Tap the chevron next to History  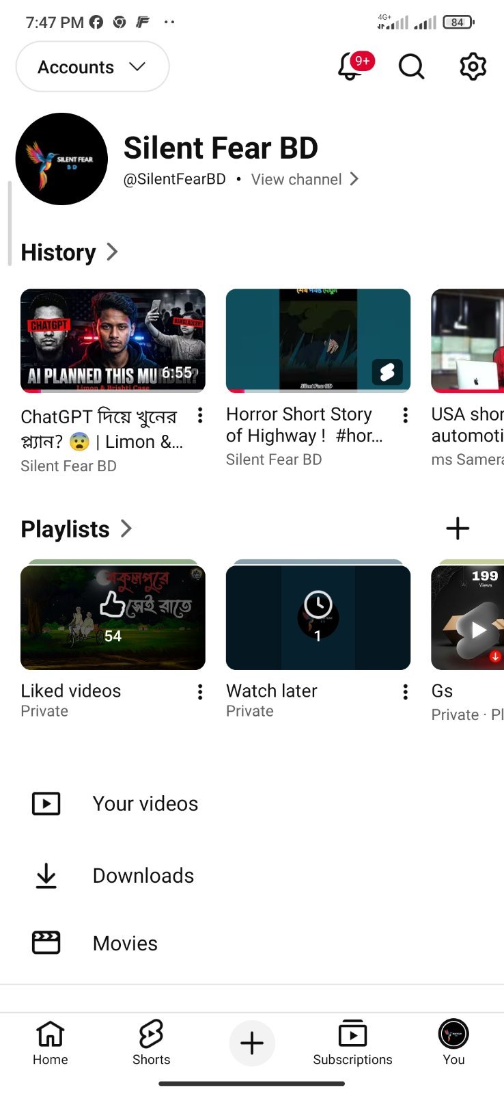pos(113,252)
